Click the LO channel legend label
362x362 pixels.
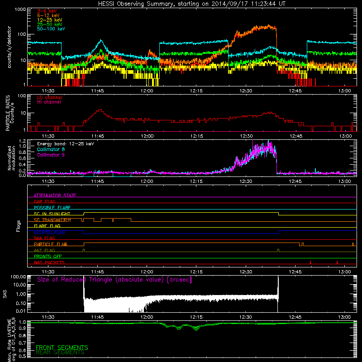click(x=50, y=97)
